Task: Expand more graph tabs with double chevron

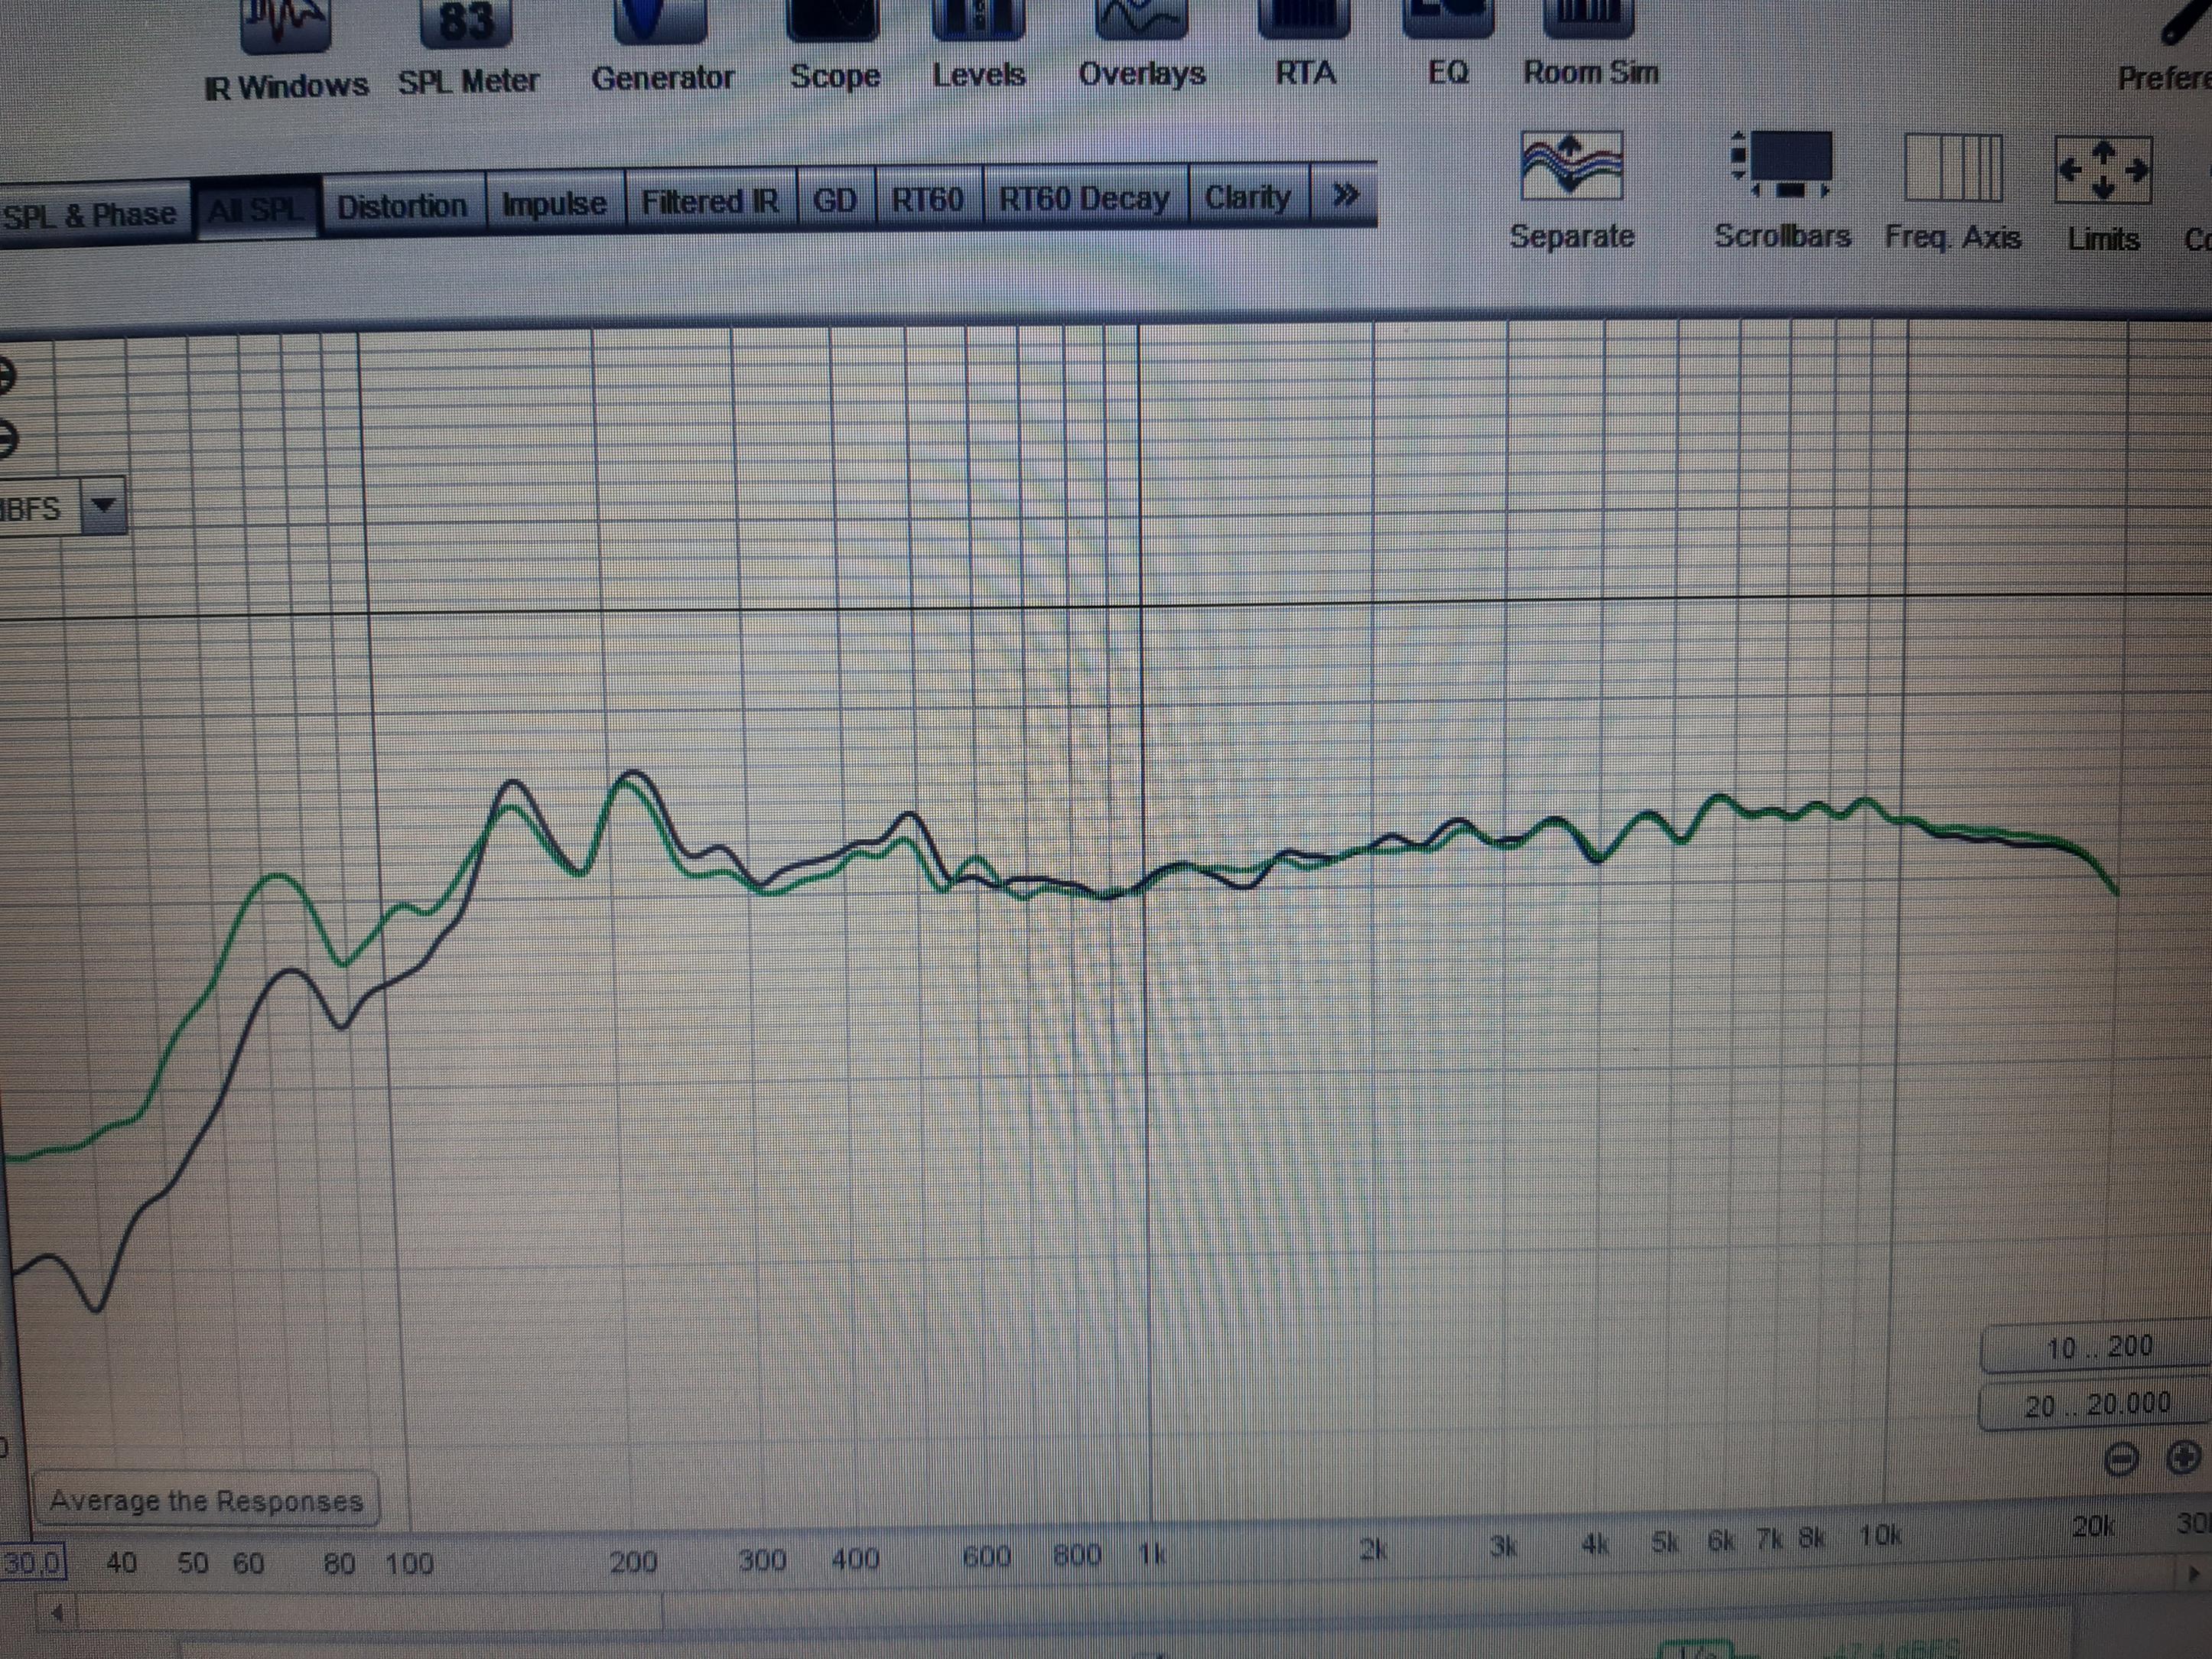Action: coord(1345,195)
